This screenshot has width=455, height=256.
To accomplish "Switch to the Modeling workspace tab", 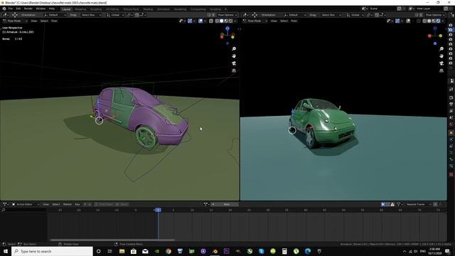I will click(x=80, y=9).
